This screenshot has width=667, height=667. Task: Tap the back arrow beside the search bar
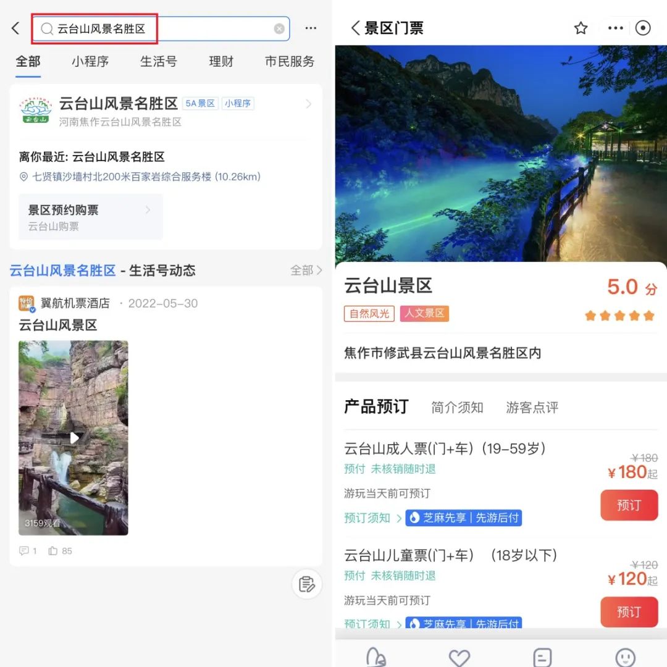pyautogui.click(x=16, y=28)
